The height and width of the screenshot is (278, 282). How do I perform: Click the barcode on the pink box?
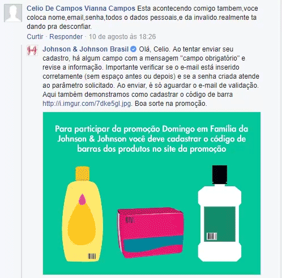point(130,220)
